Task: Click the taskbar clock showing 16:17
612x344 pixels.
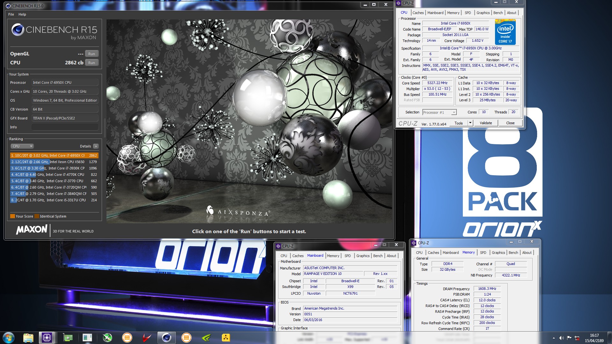Action: pyautogui.click(x=594, y=338)
